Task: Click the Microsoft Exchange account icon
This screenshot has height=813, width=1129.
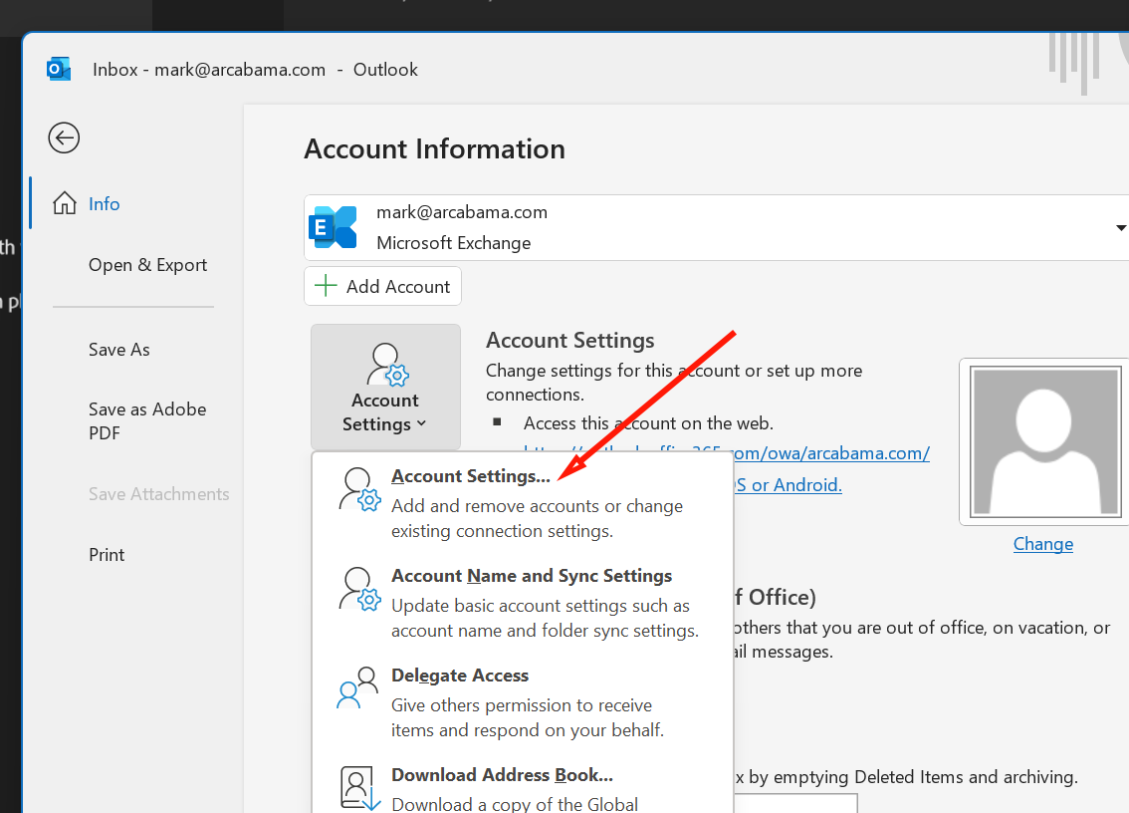Action: pyautogui.click(x=333, y=227)
